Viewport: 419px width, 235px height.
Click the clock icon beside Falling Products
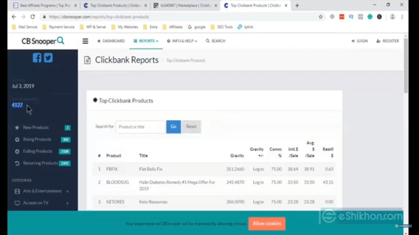[x=17, y=151]
